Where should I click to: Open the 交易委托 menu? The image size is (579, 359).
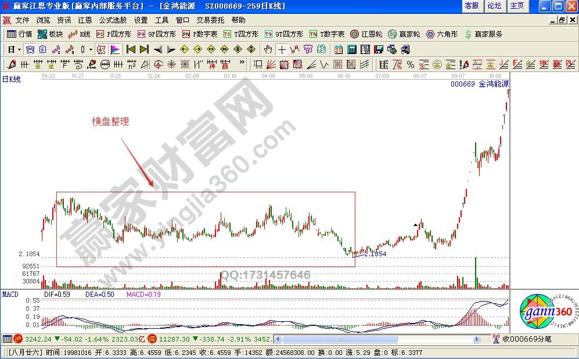coord(210,20)
